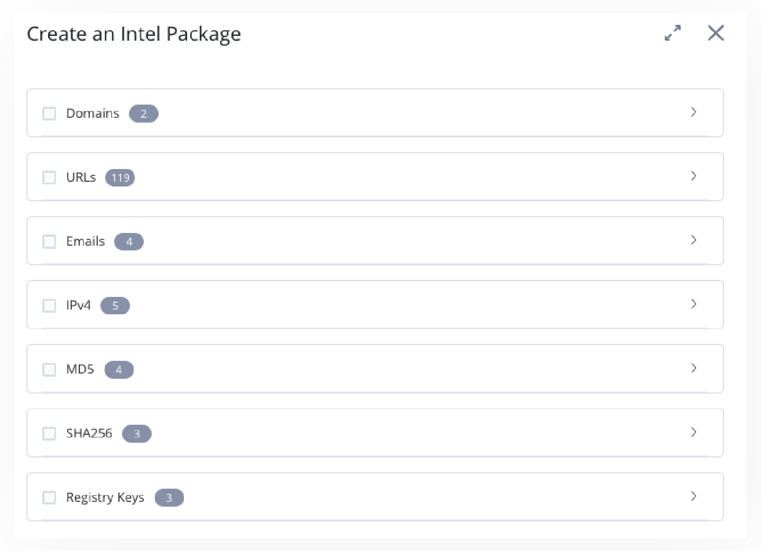Select the SHA256 checkbox
Viewport: 761px width, 551px height.
tap(49, 433)
